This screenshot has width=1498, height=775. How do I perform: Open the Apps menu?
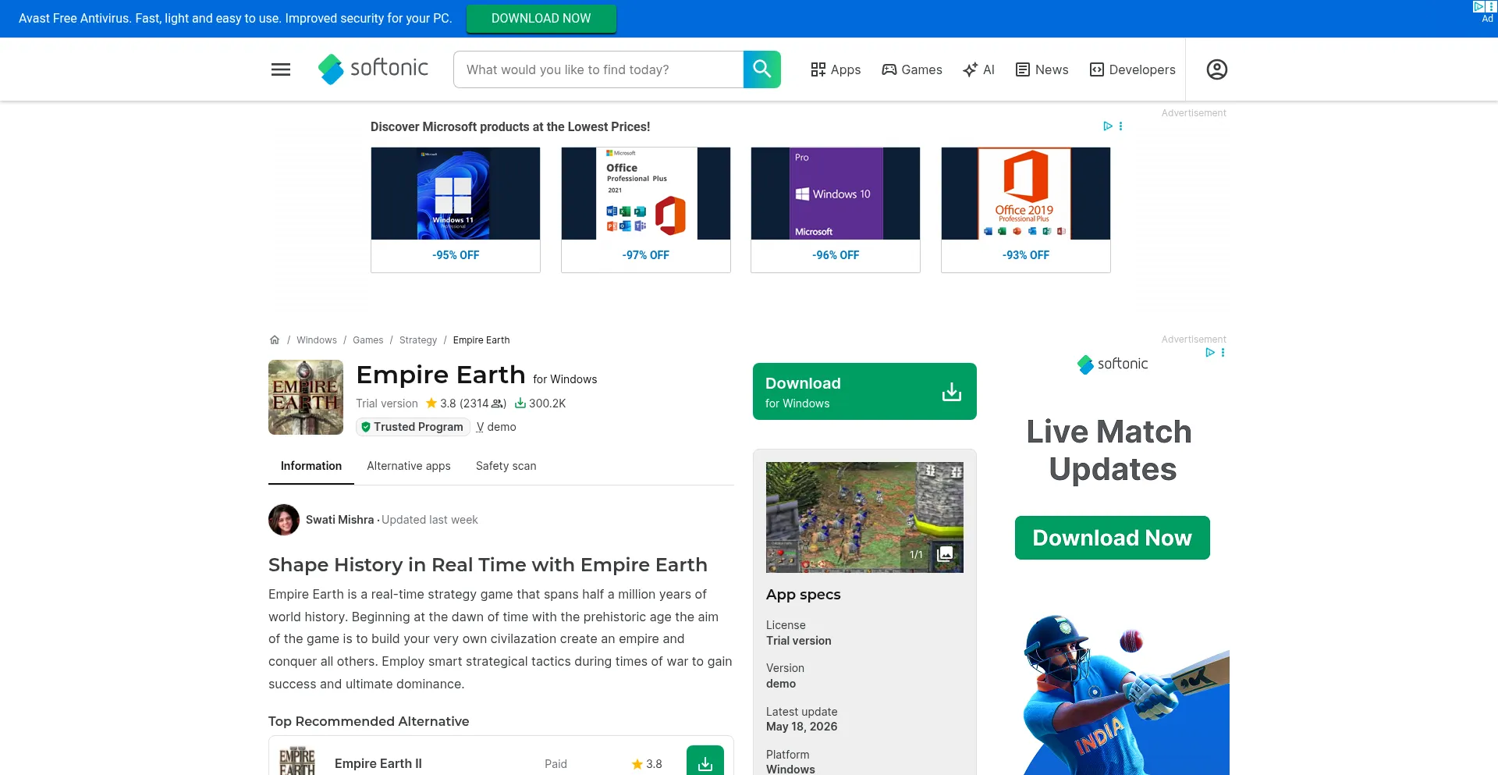[x=836, y=69]
